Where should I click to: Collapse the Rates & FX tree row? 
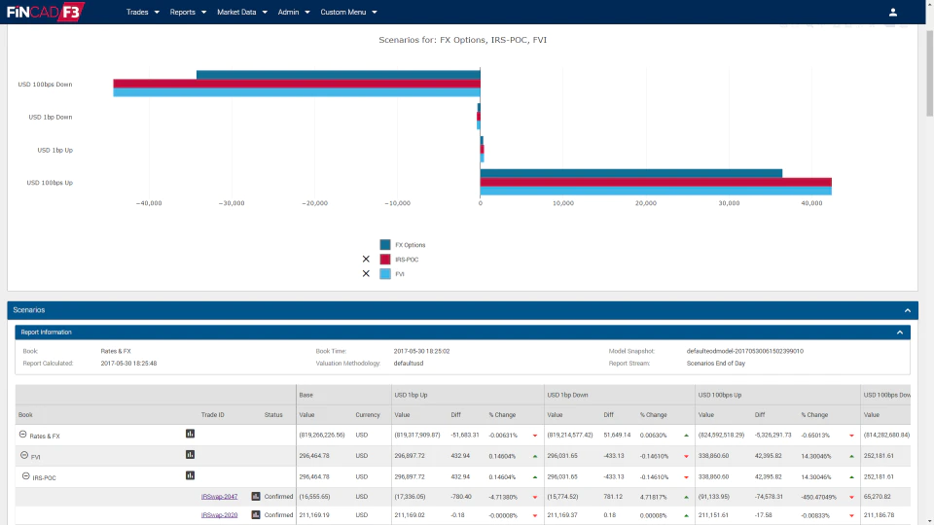click(x=22, y=435)
